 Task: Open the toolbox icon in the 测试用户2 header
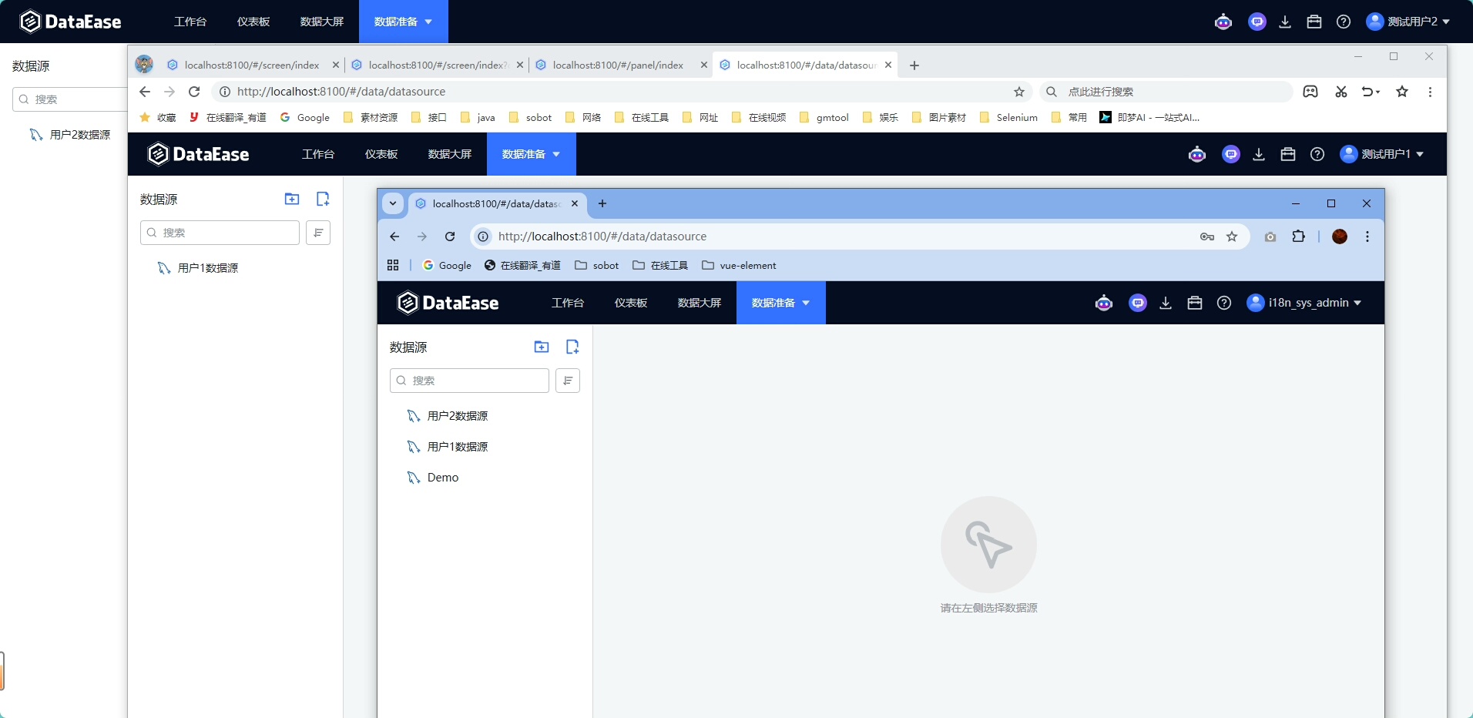click(1314, 22)
